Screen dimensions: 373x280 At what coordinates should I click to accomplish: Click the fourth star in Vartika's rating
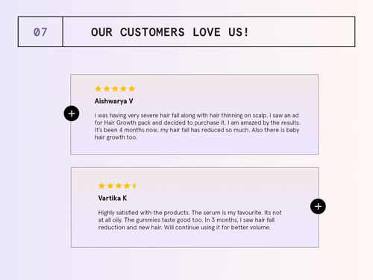pyautogui.click(x=127, y=186)
